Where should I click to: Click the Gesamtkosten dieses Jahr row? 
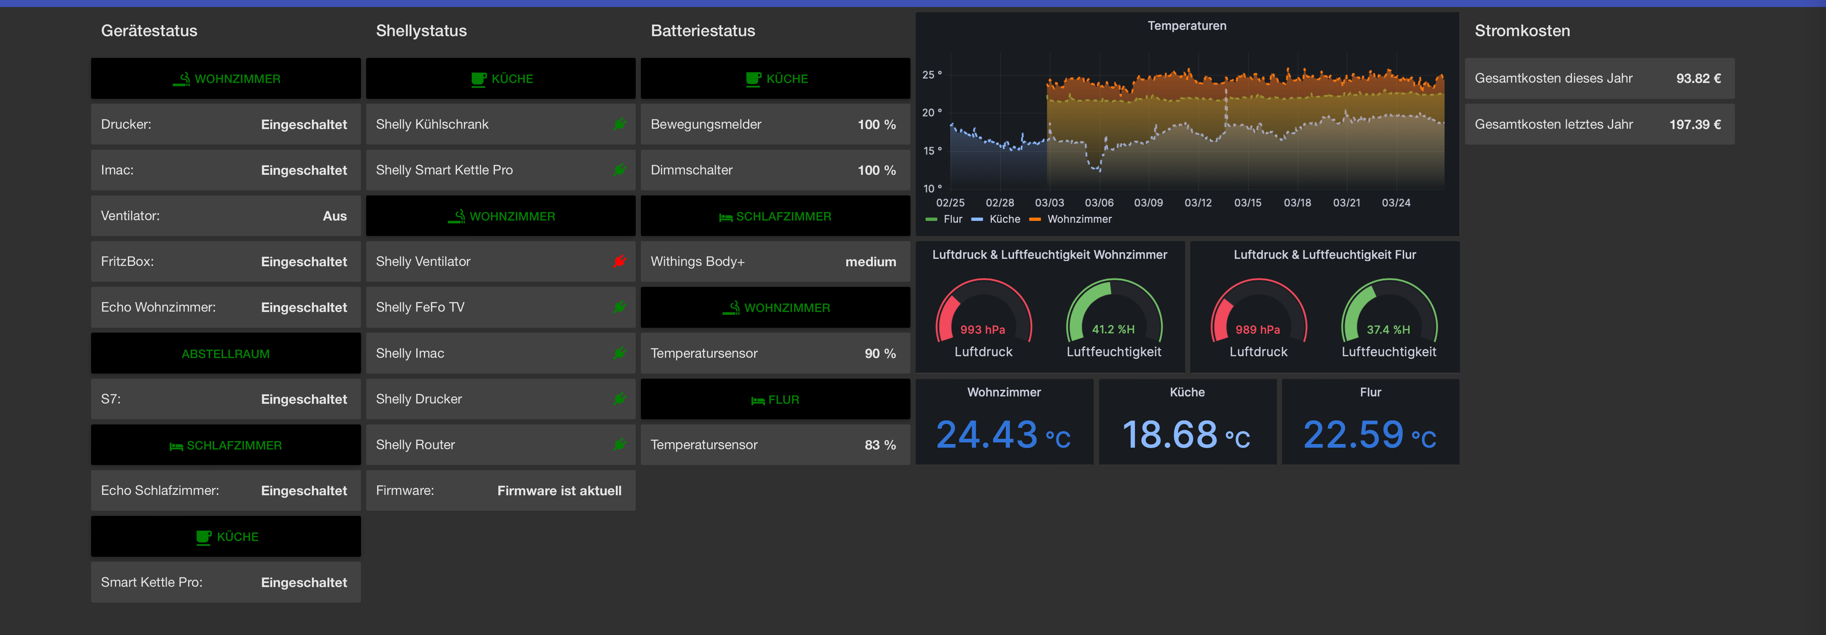(1599, 78)
